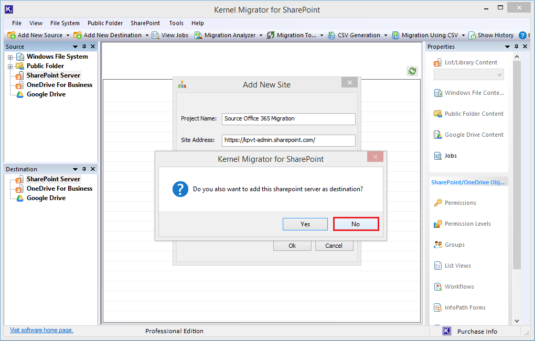Open the Source panel options dropdown arrow
The image size is (535, 341).
[76, 46]
